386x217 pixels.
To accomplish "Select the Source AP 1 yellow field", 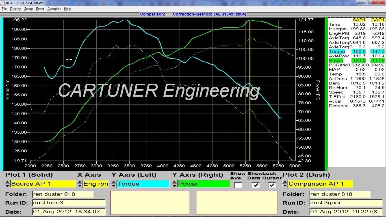I will point(43,184).
